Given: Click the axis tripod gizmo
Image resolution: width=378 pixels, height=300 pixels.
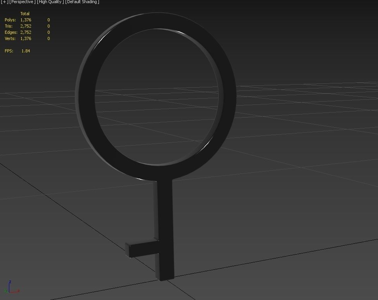Looking at the screenshot, I should point(12,287).
